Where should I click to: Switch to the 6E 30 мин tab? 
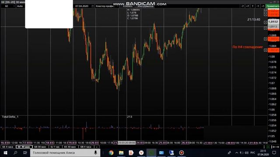tap(24, 147)
